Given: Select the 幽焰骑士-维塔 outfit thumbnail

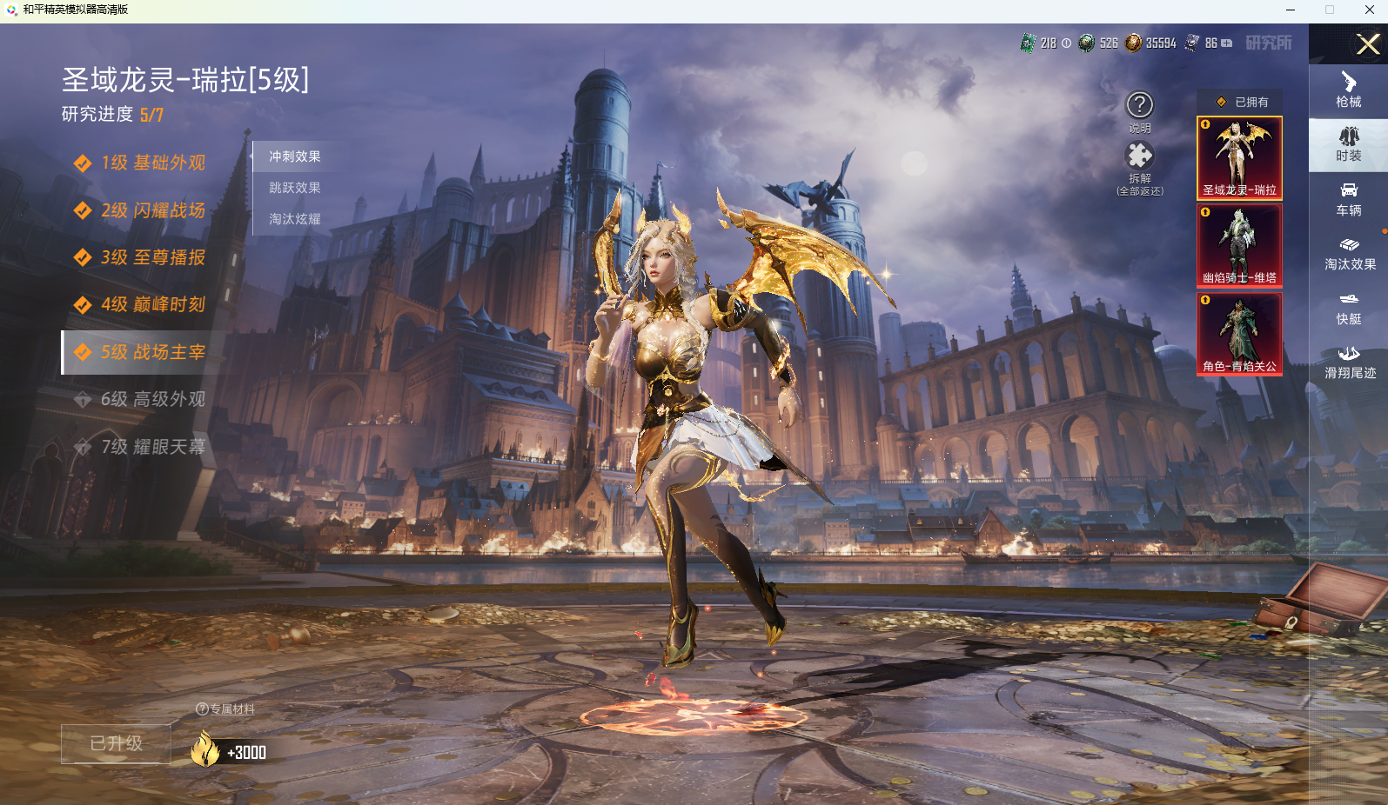Looking at the screenshot, I should point(1239,246).
